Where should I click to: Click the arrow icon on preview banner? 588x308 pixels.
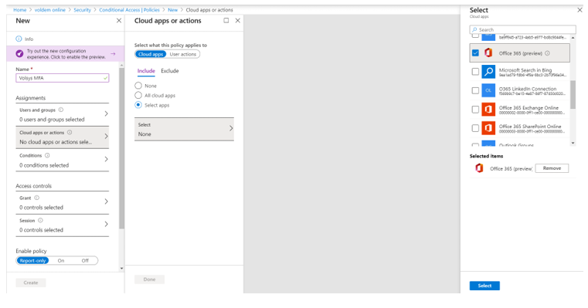(113, 54)
